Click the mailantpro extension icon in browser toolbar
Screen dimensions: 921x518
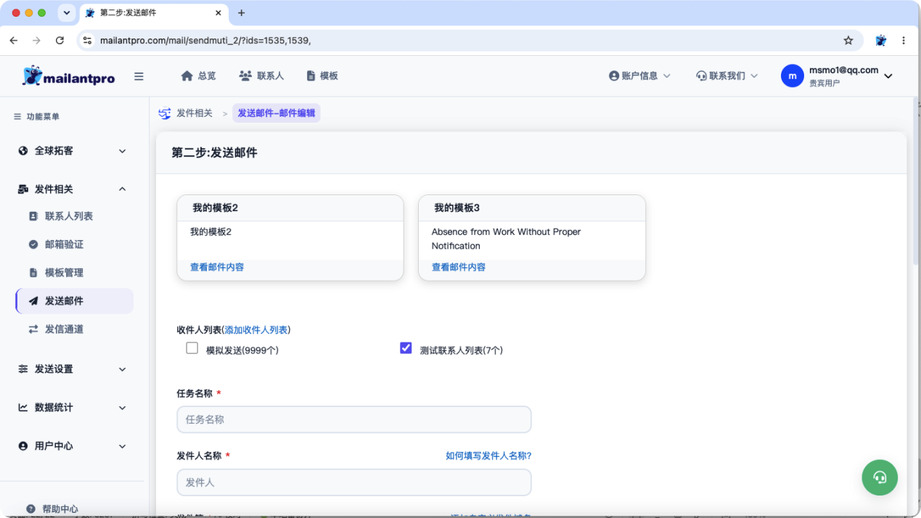click(881, 41)
